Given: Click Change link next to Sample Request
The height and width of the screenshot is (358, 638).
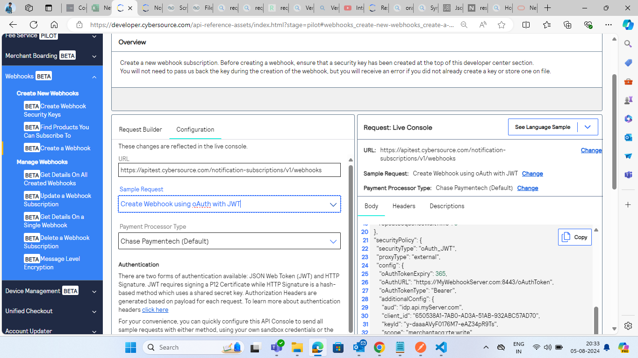Looking at the screenshot, I should tap(532, 174).
